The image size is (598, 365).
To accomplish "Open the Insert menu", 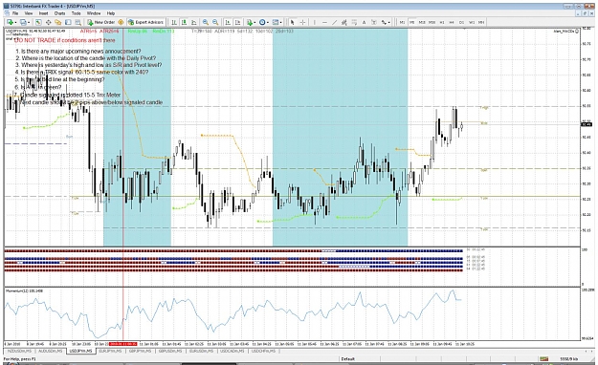I will 43,13.
